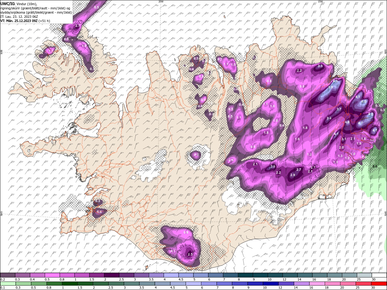Click the snow legend swatch between 14 and 16
This screenshot has width=387, height=290.
point(305,275)
